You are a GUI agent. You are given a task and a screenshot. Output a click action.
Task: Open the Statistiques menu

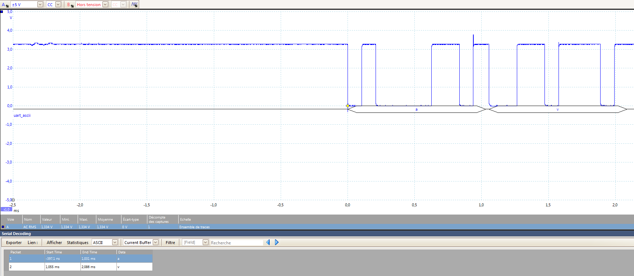pos(77,243)
